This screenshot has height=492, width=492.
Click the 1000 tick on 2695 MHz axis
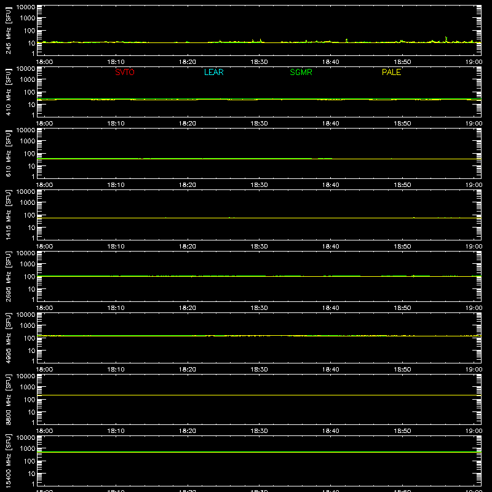tap(28, 264)
